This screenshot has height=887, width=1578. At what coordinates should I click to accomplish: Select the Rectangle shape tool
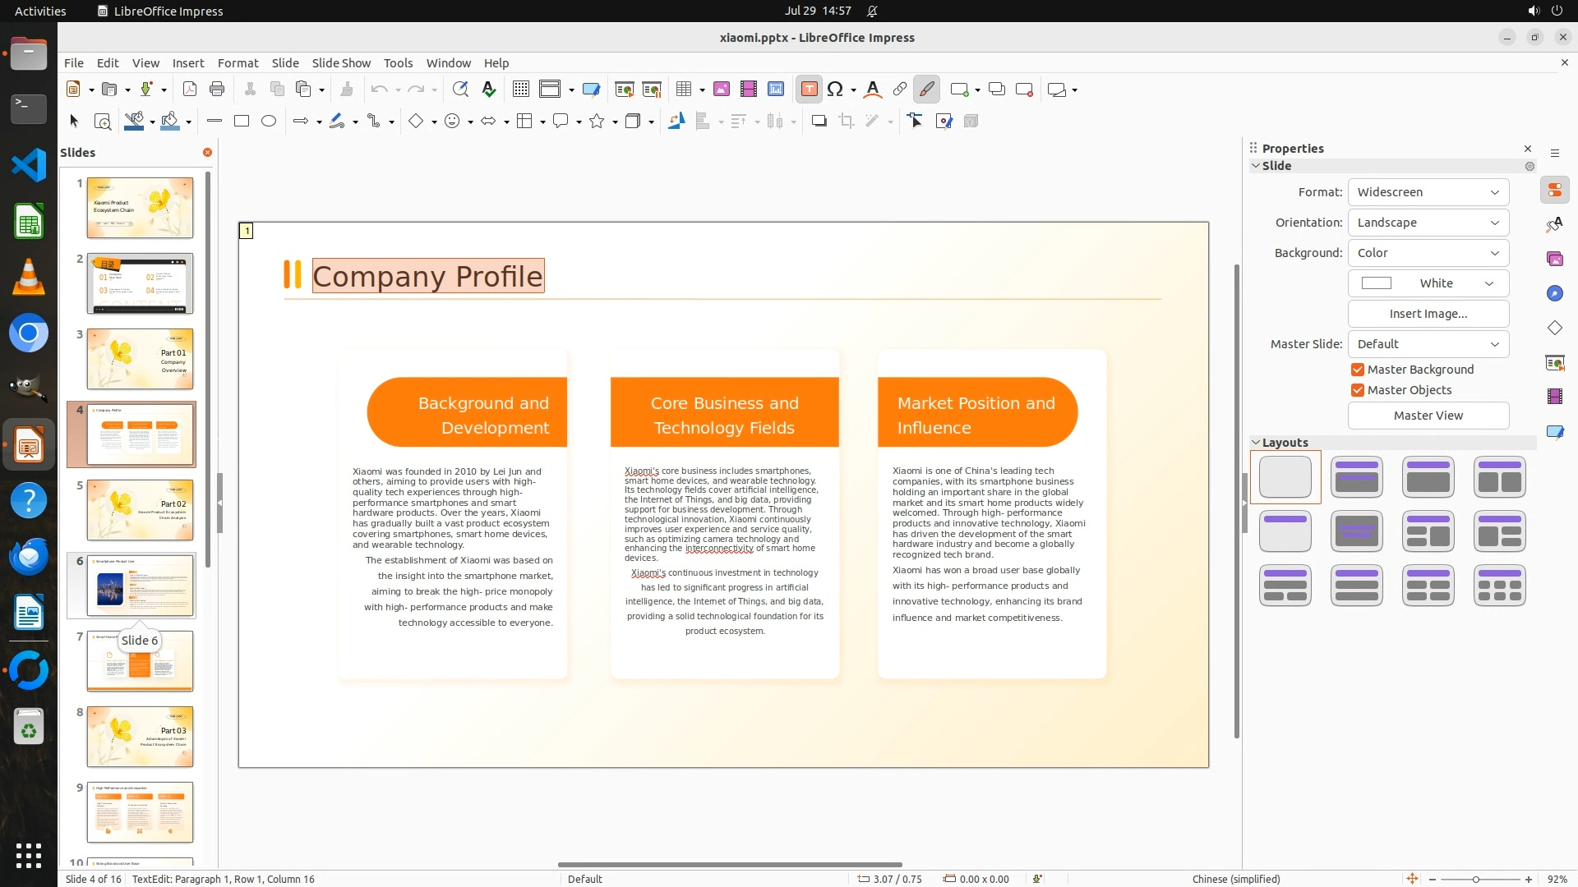tap(242, 122)
